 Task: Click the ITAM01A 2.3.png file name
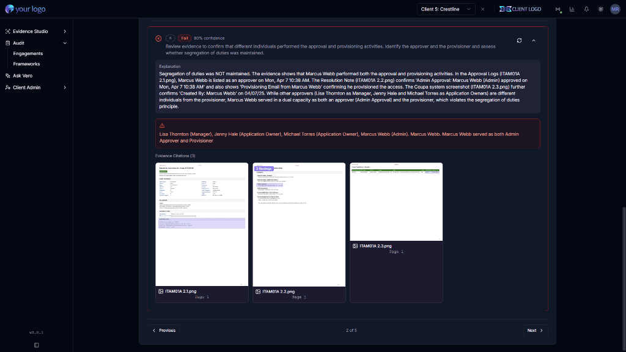tap(376, 246)
